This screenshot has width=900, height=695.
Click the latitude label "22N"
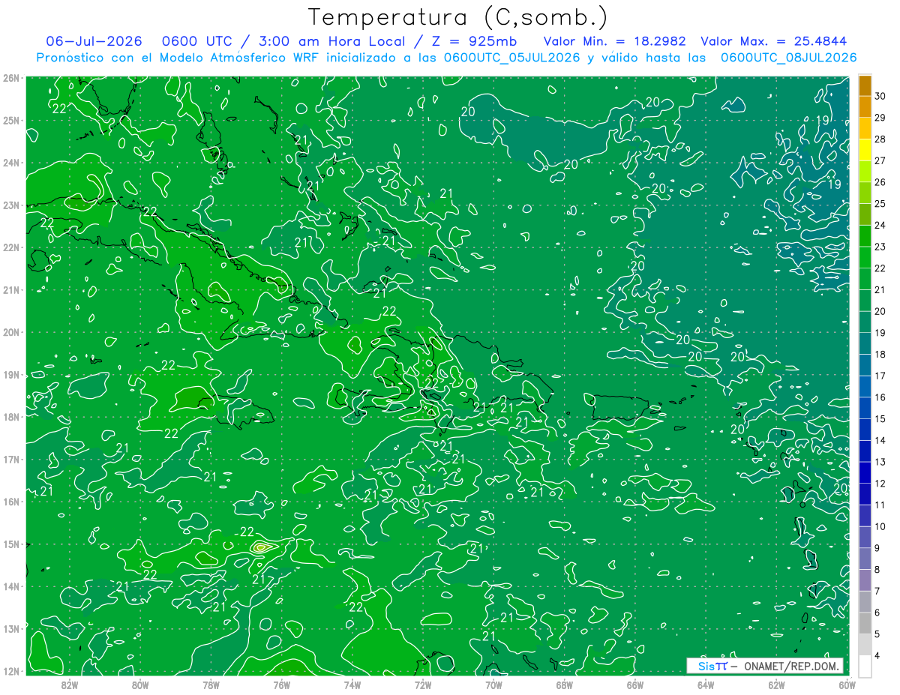10,247
